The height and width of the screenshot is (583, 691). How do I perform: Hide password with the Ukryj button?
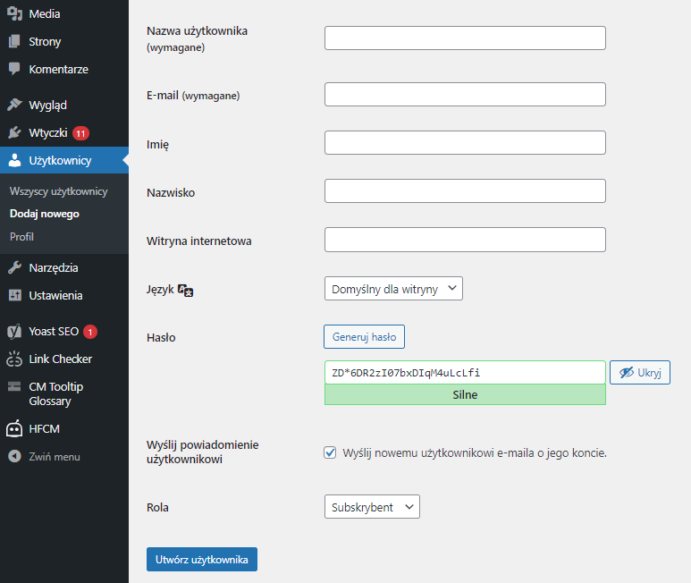[x=640, y=372]
